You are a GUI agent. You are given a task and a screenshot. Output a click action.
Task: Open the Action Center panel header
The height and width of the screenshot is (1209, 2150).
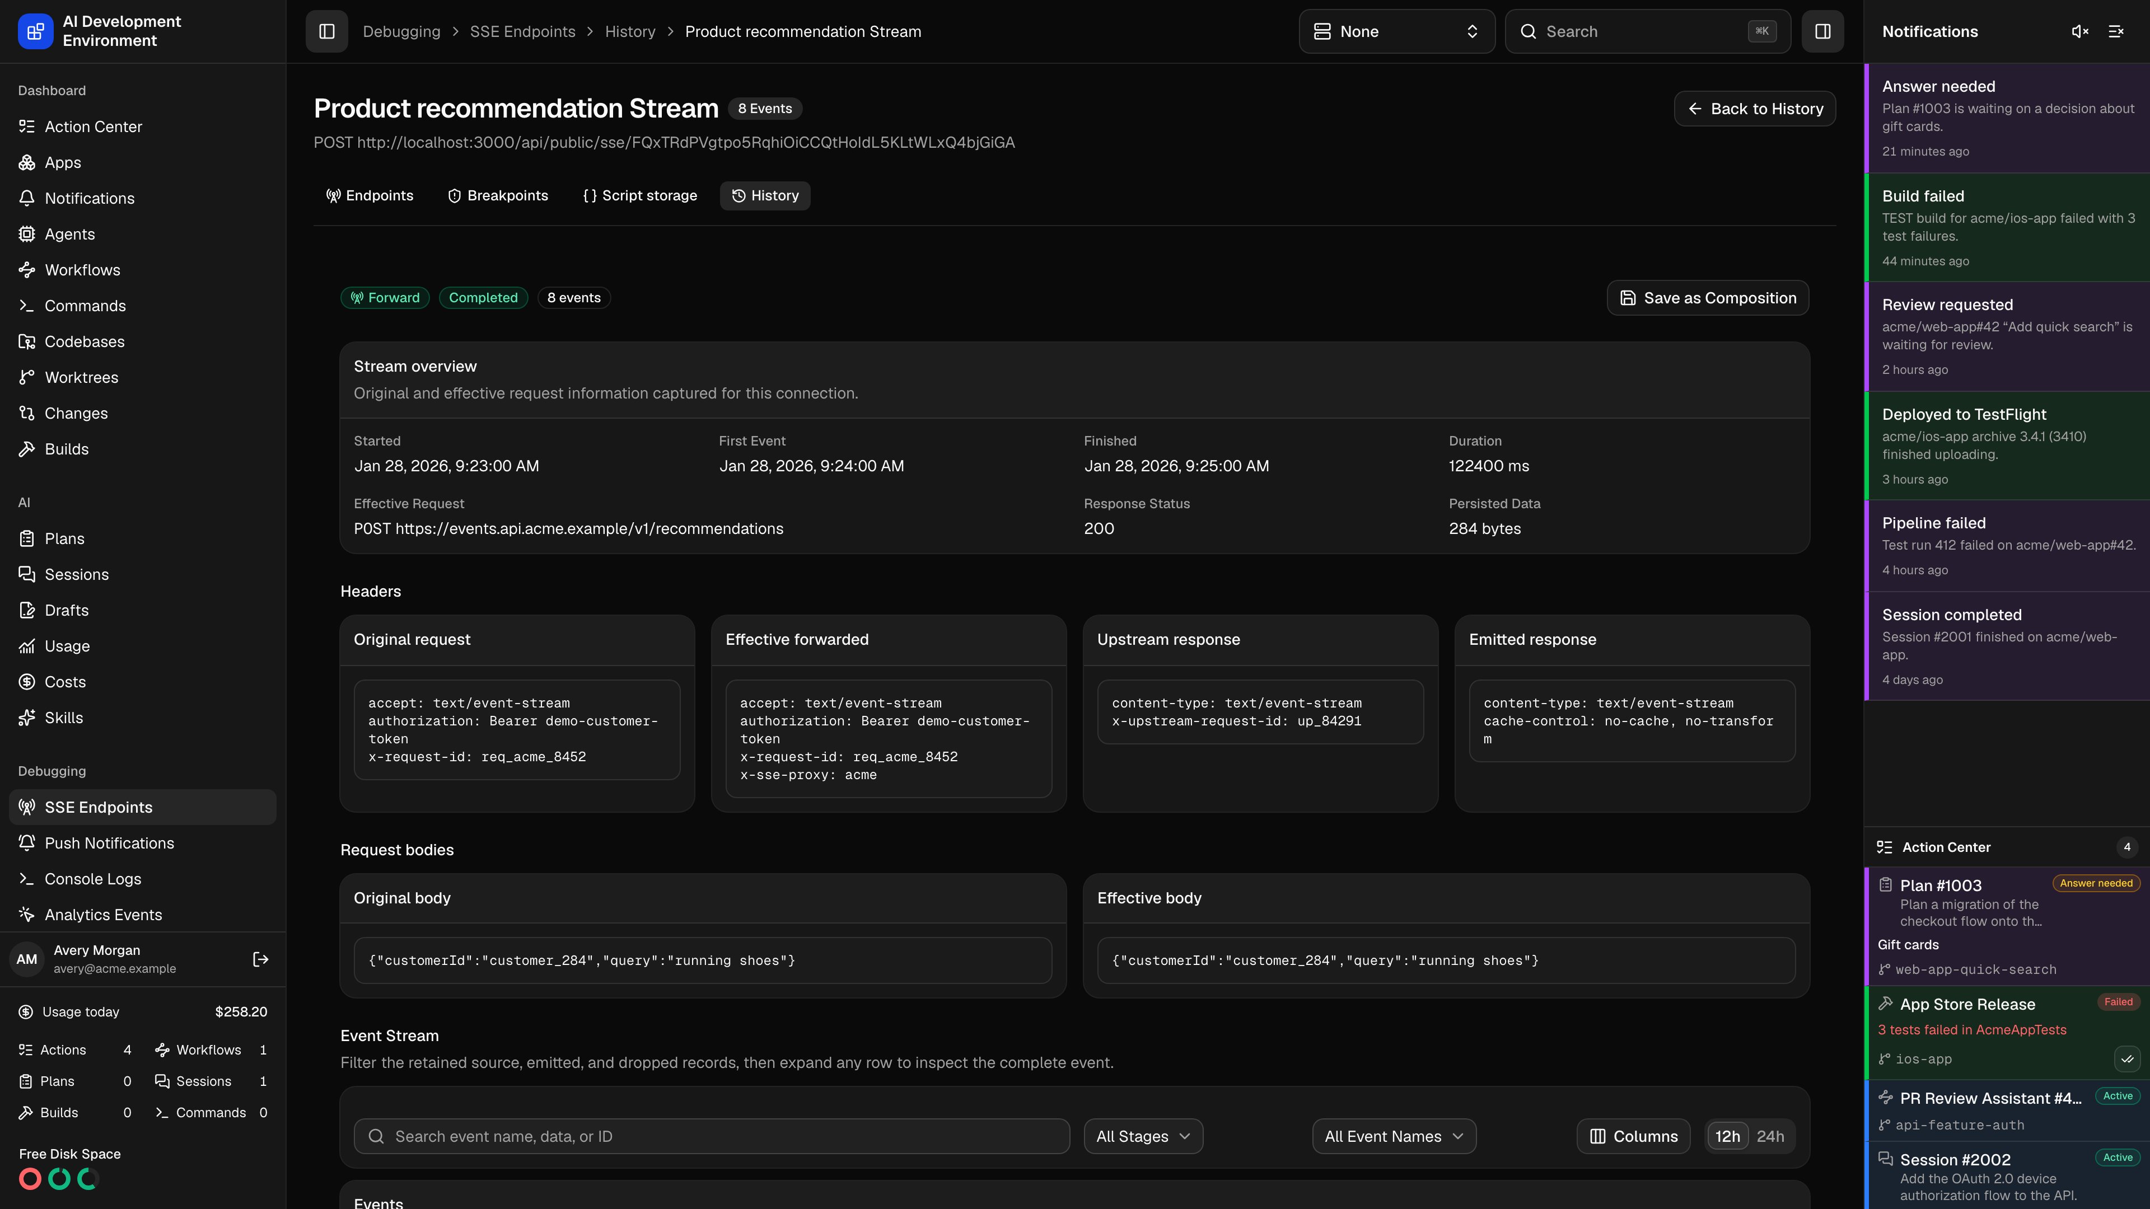(2007, 848)
